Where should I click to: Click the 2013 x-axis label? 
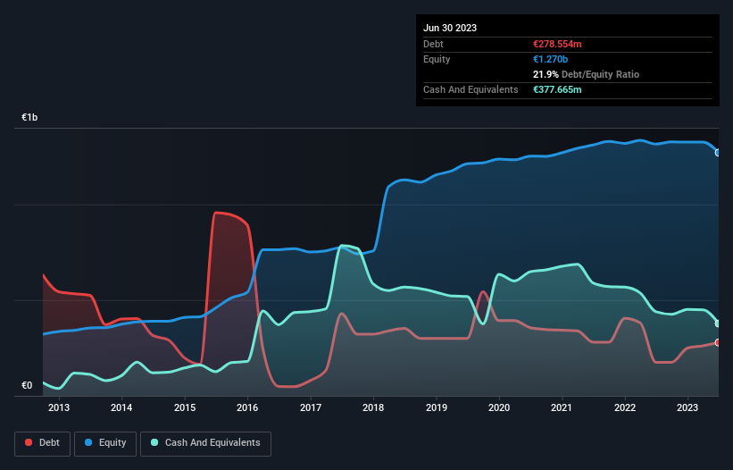[59, 407]
